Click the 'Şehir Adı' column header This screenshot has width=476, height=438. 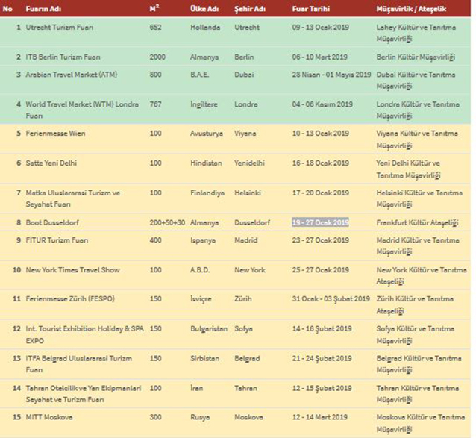coord(250,7)
